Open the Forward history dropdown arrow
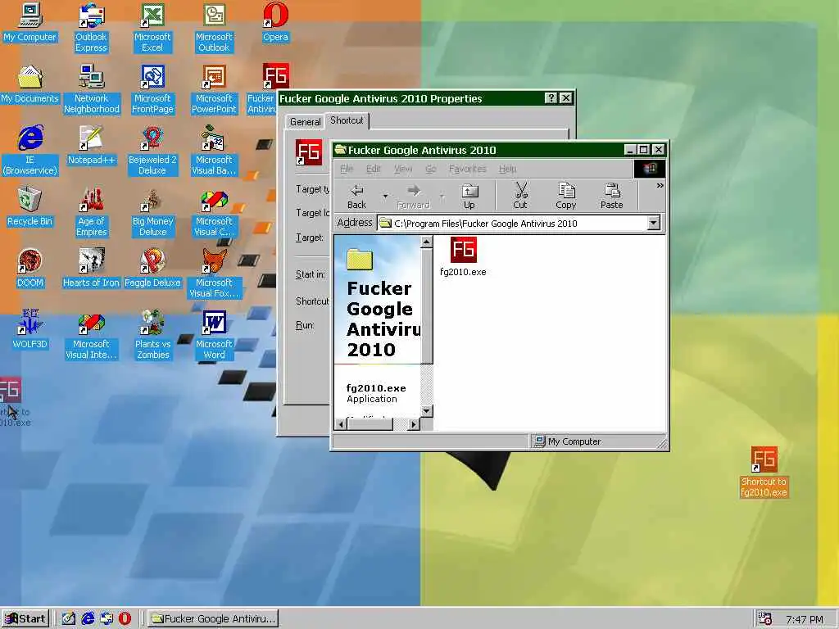This screenshot has width=839, height=629. (x=442, y=197)
